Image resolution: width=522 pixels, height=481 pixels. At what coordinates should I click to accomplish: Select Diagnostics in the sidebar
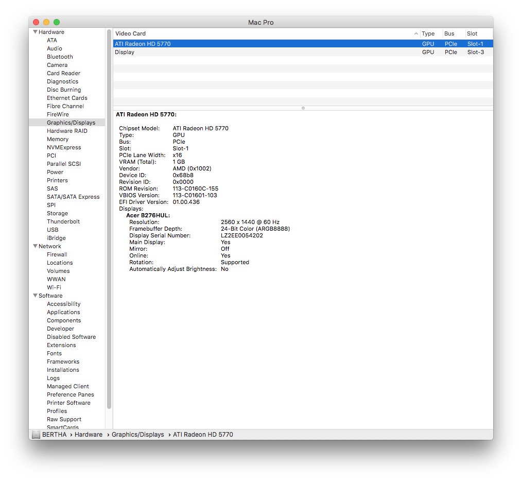click(x=63, y=81)
